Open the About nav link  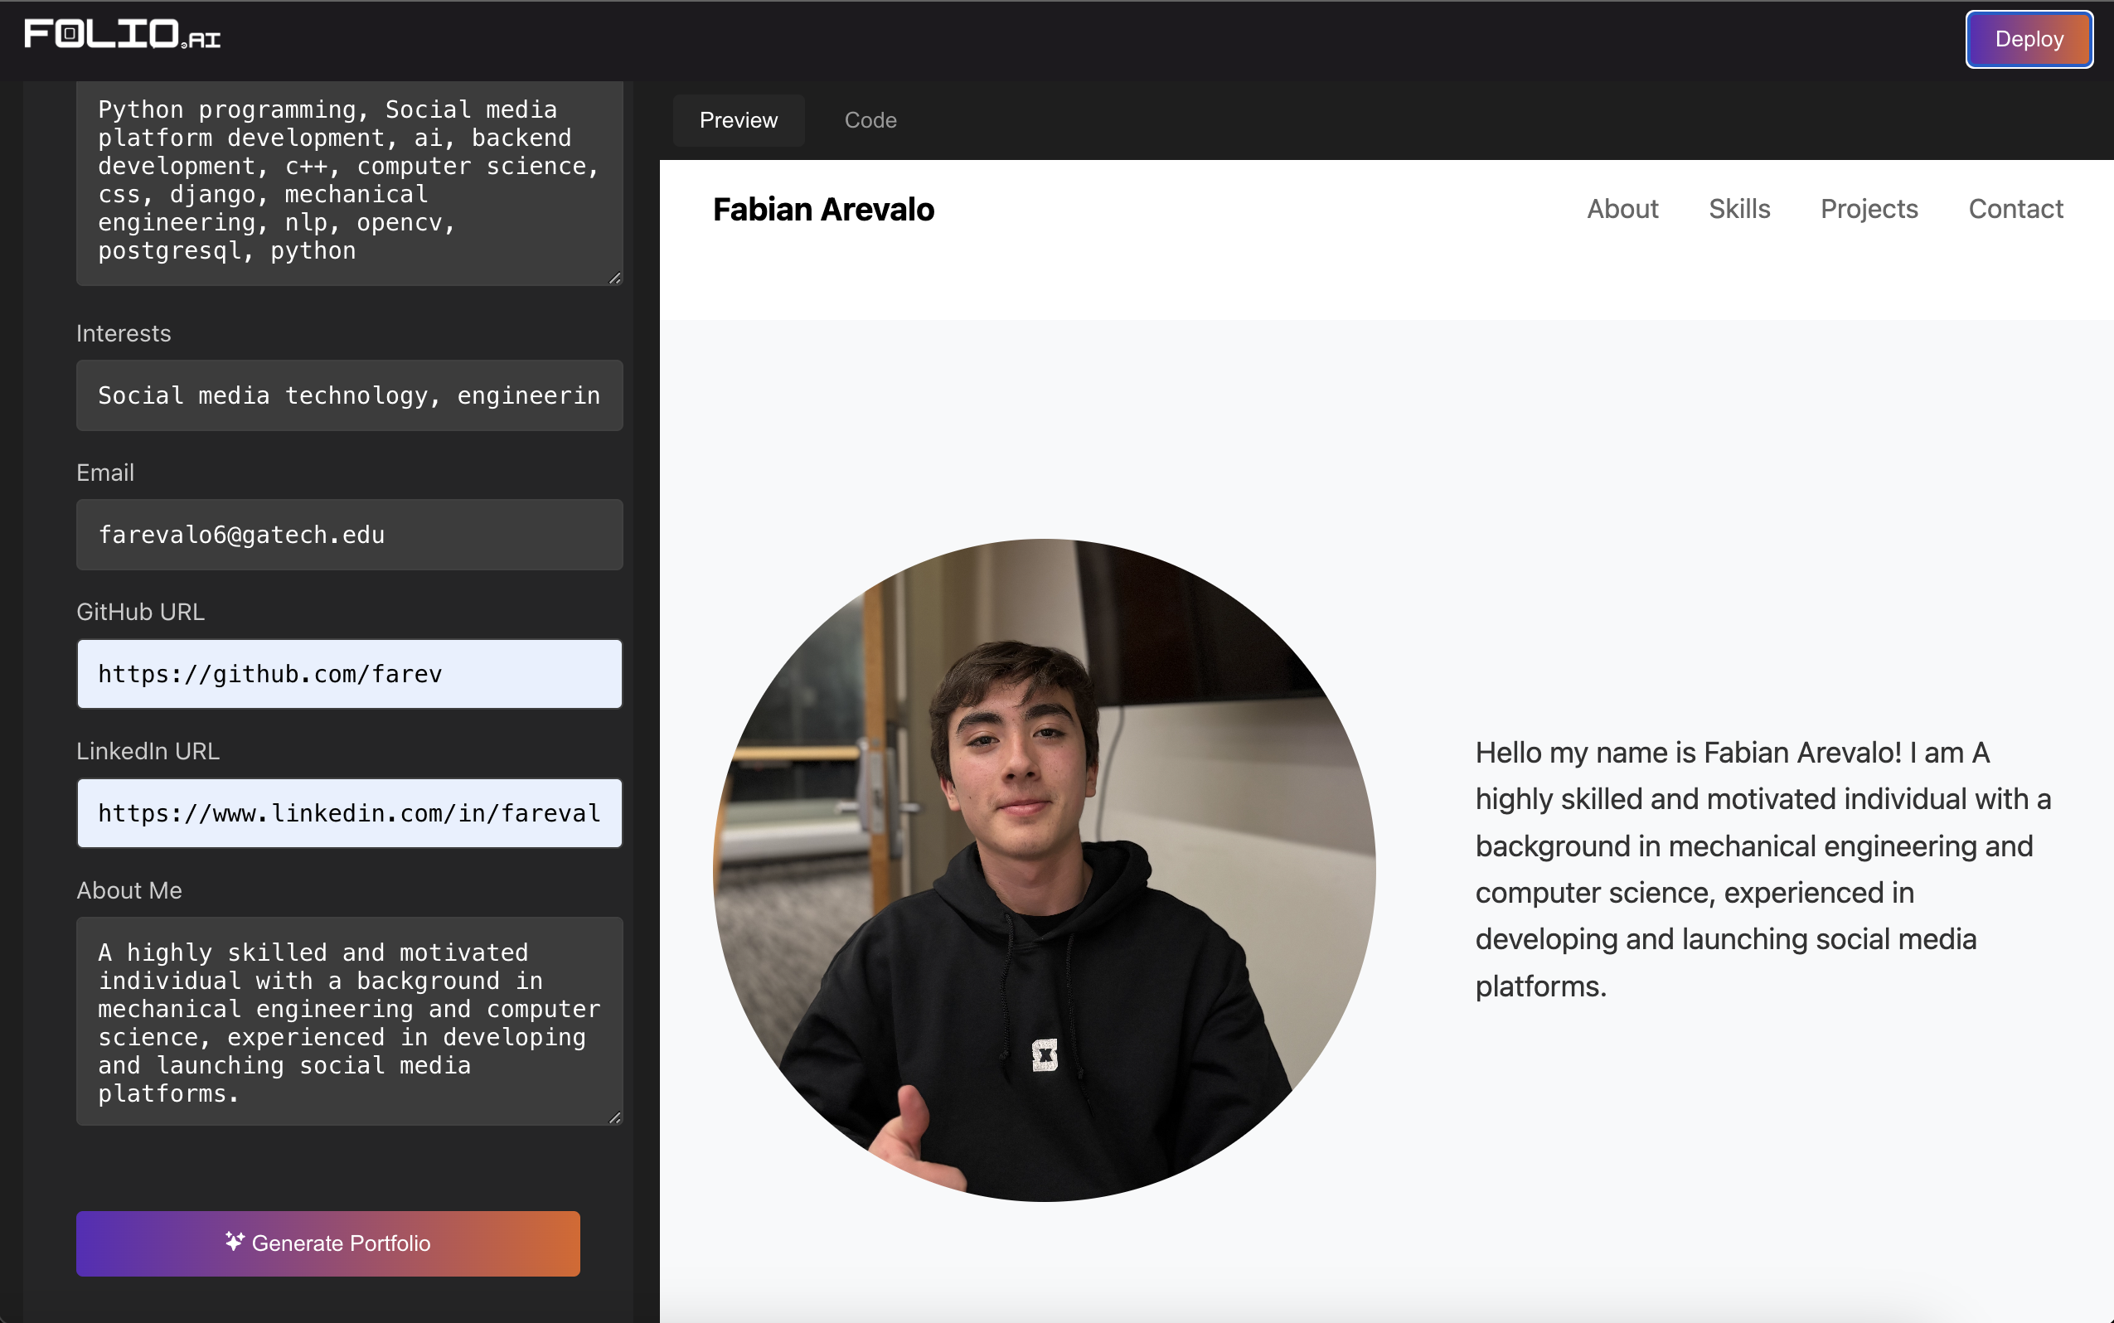point(1622,209)
